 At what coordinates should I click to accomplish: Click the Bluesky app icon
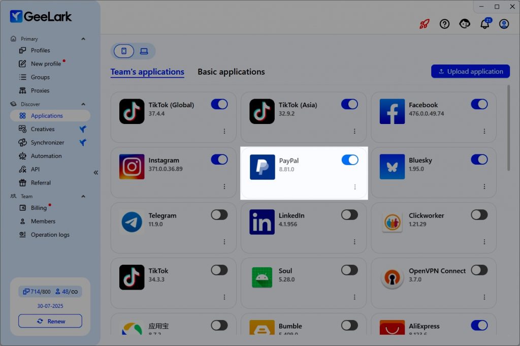(x=392, y=167)
